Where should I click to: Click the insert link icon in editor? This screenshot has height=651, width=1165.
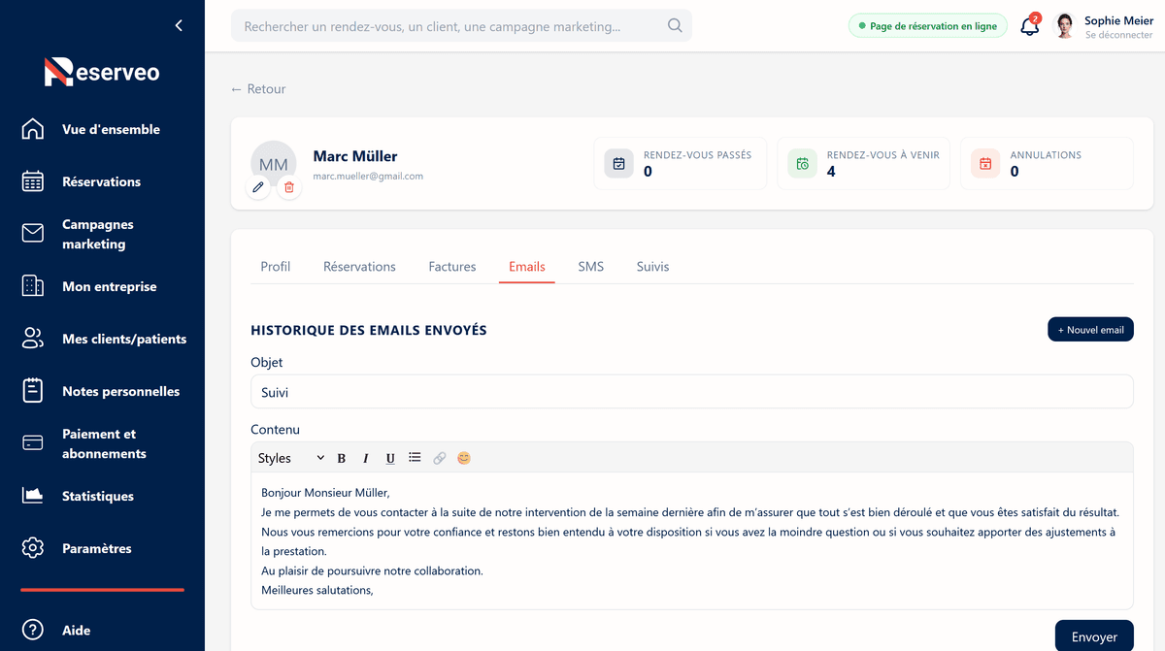(440, 458)
